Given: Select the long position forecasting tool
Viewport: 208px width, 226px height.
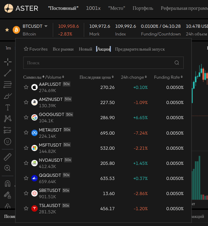Looking at the screenshot, I should [x=7, y=130].
